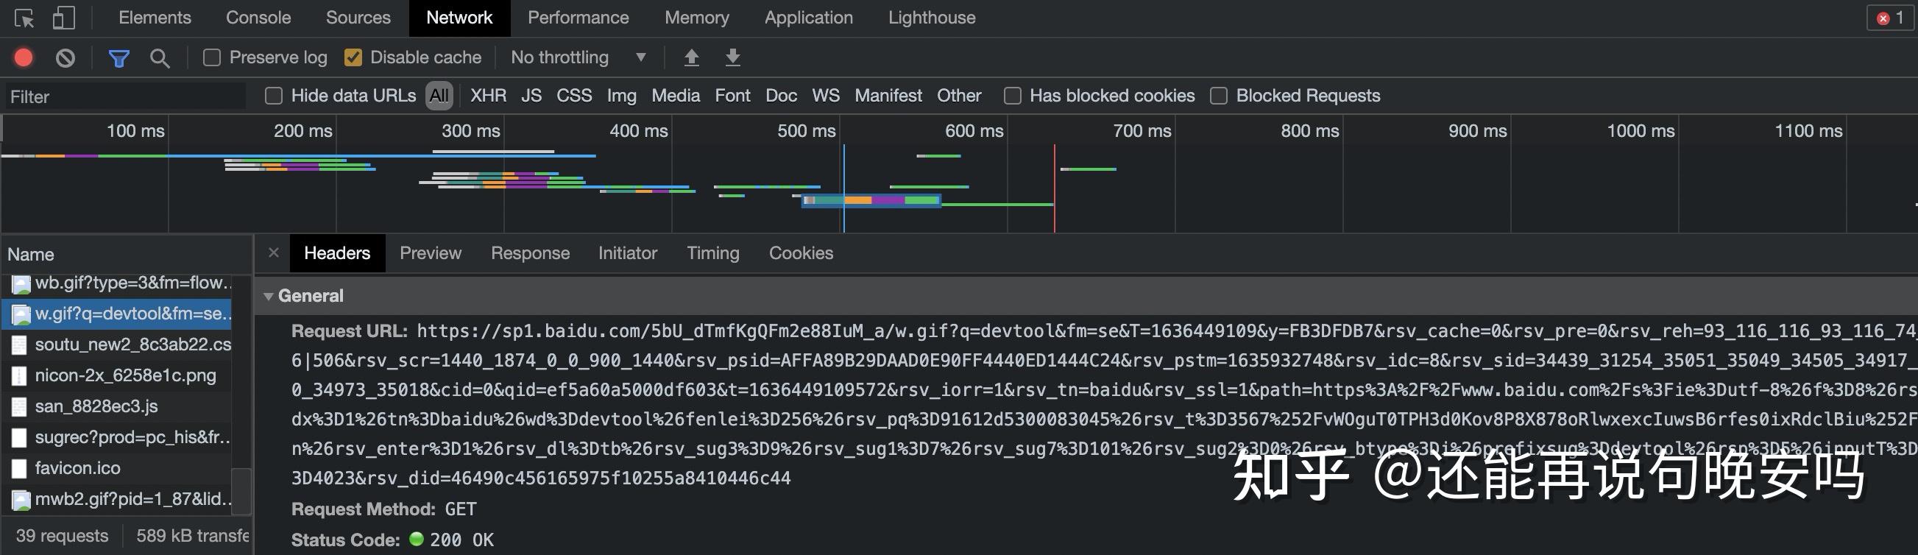Open network search with magnifier icon
This screenshot has width=1918, height=555.
tap(159, 57)
